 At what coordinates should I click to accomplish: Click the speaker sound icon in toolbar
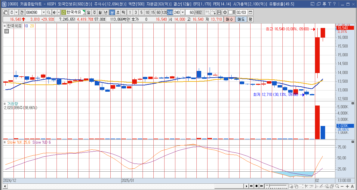[55, 12]
